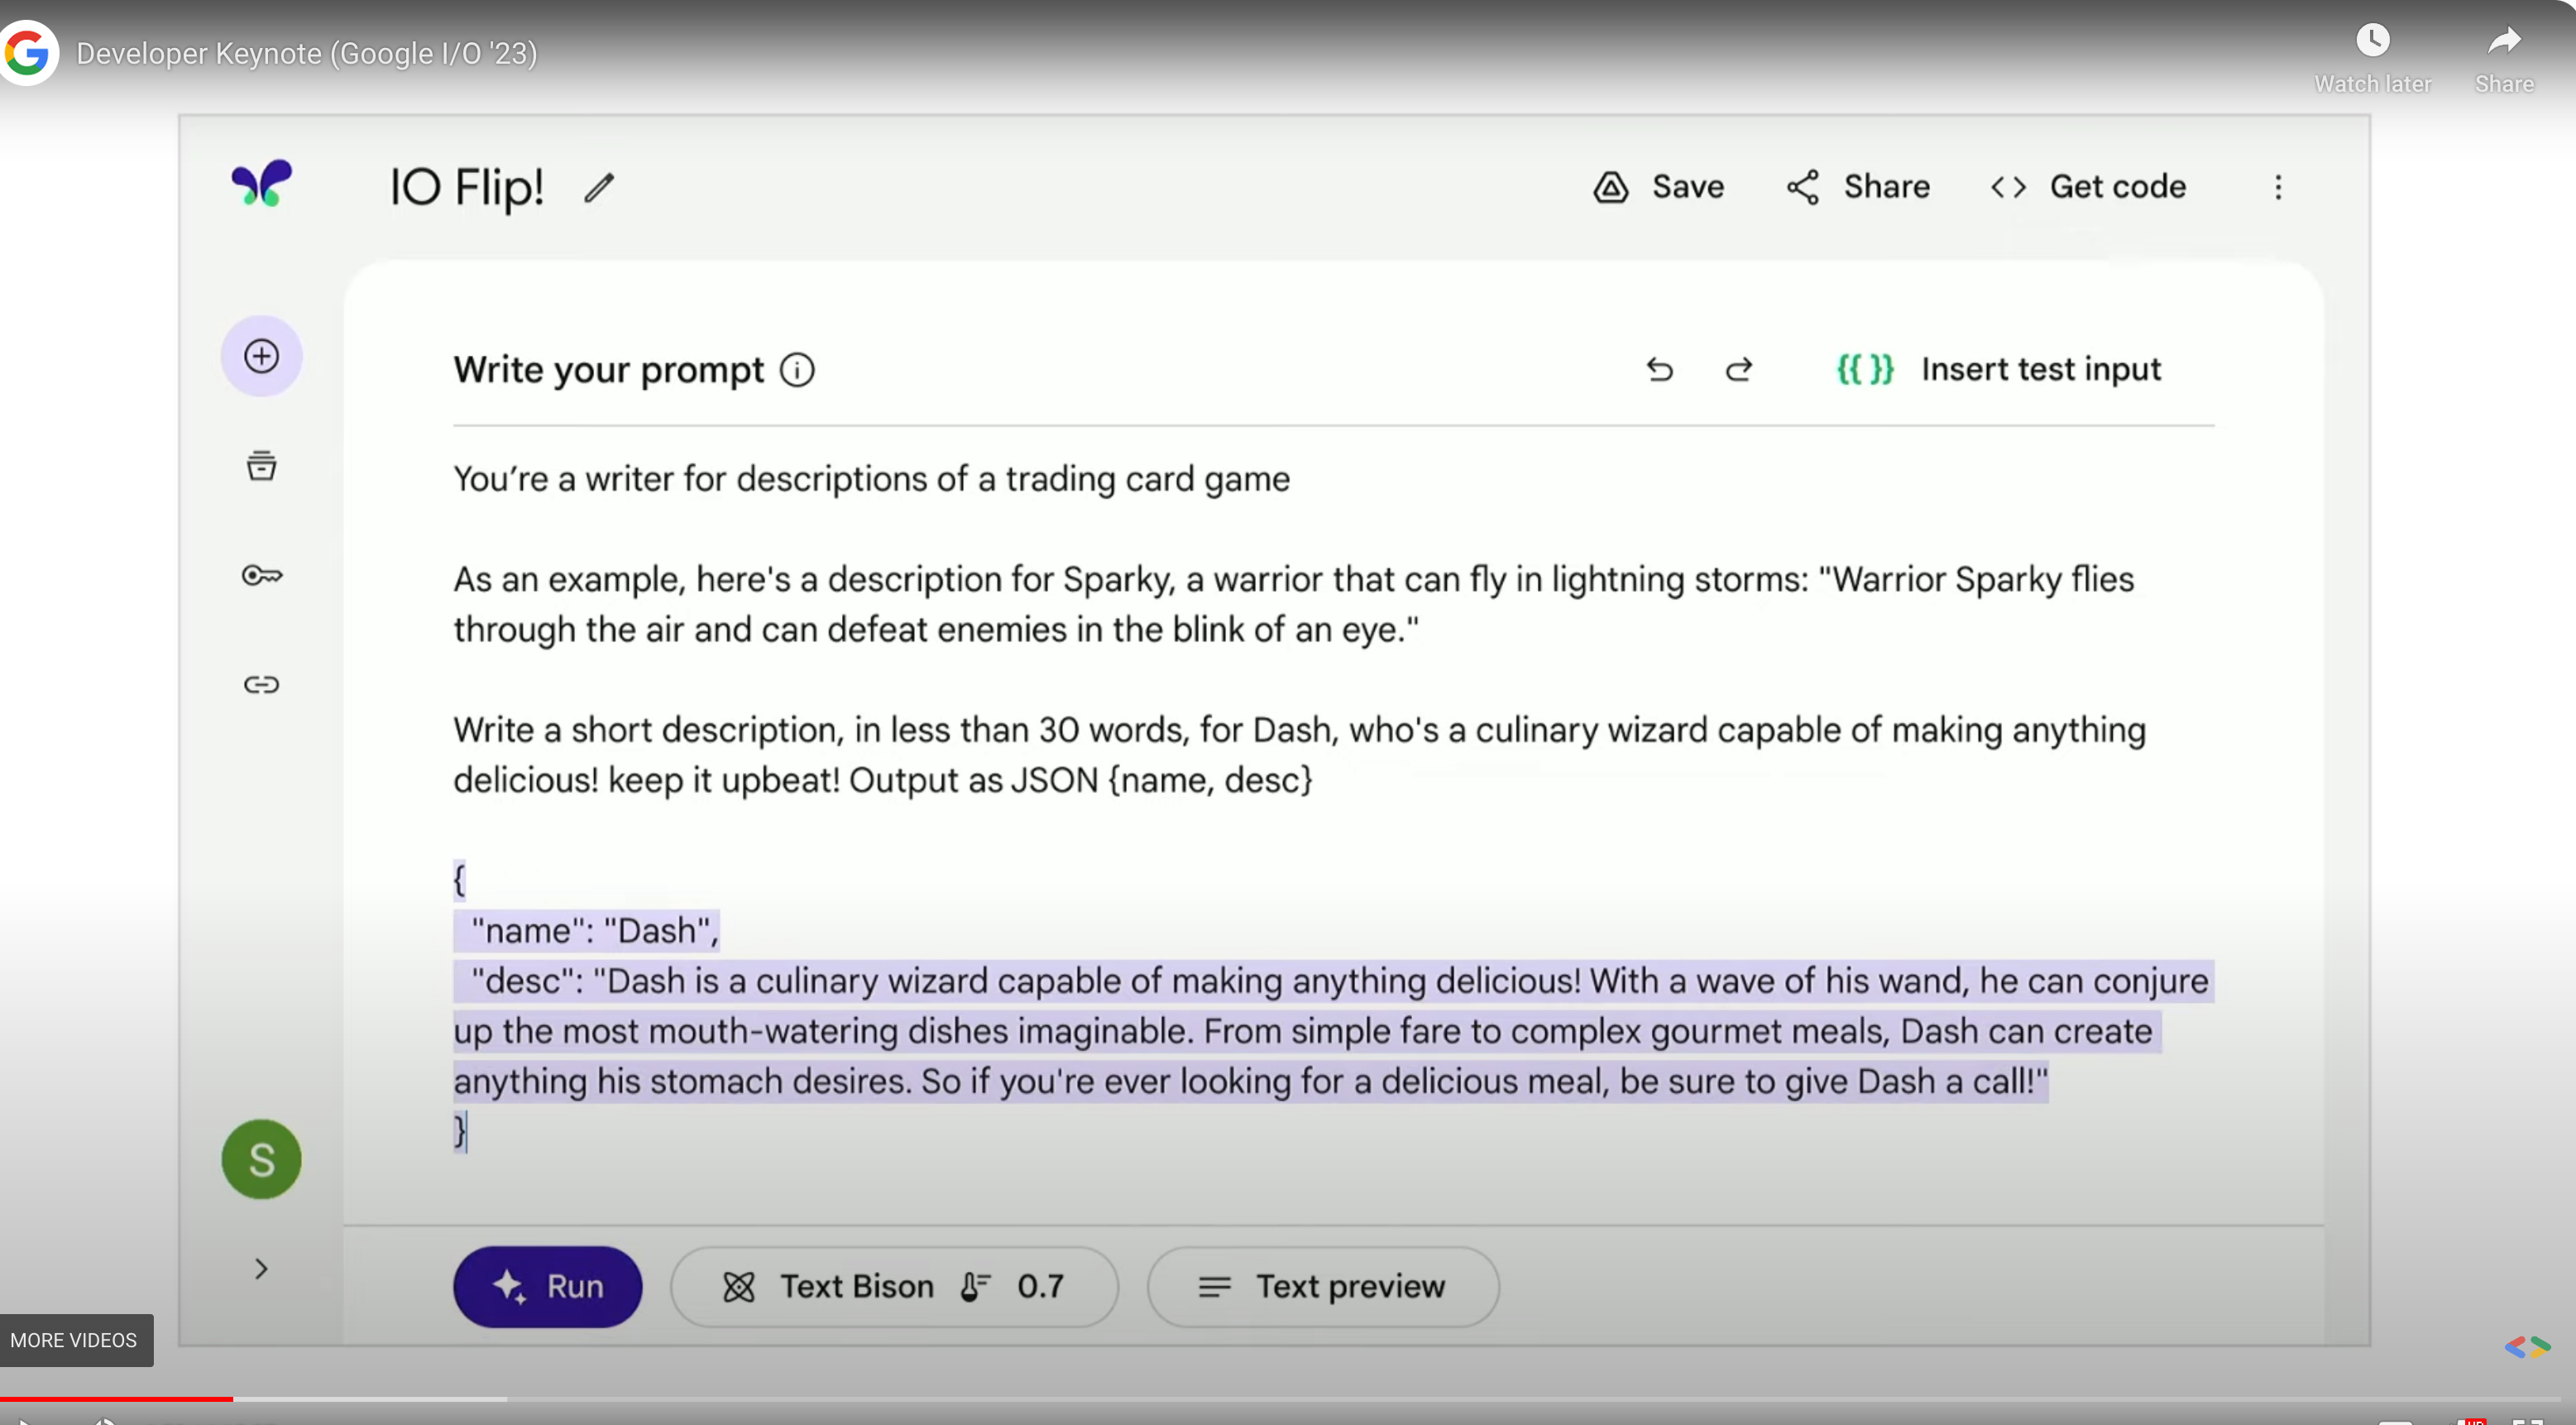Click the Text Bison model icon
This screenshot has height=1425, width=2576.
pos(739,1287)
